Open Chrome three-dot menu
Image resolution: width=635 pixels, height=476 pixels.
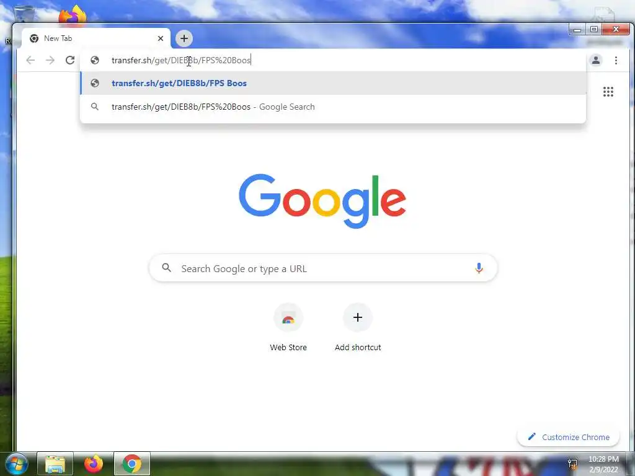pos(616,60)
